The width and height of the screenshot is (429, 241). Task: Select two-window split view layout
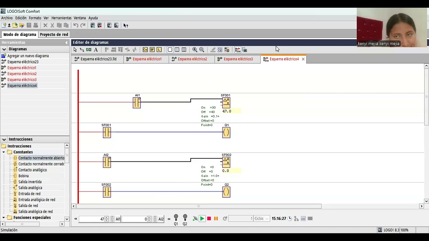177,50
